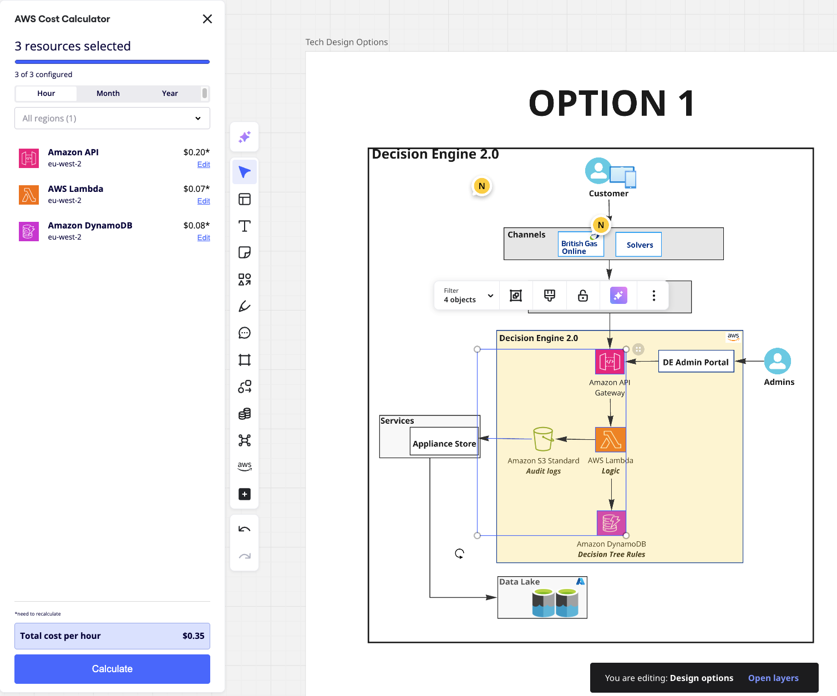
Task: Select the Text tool in toolbar
Action: tap(244, 226)
